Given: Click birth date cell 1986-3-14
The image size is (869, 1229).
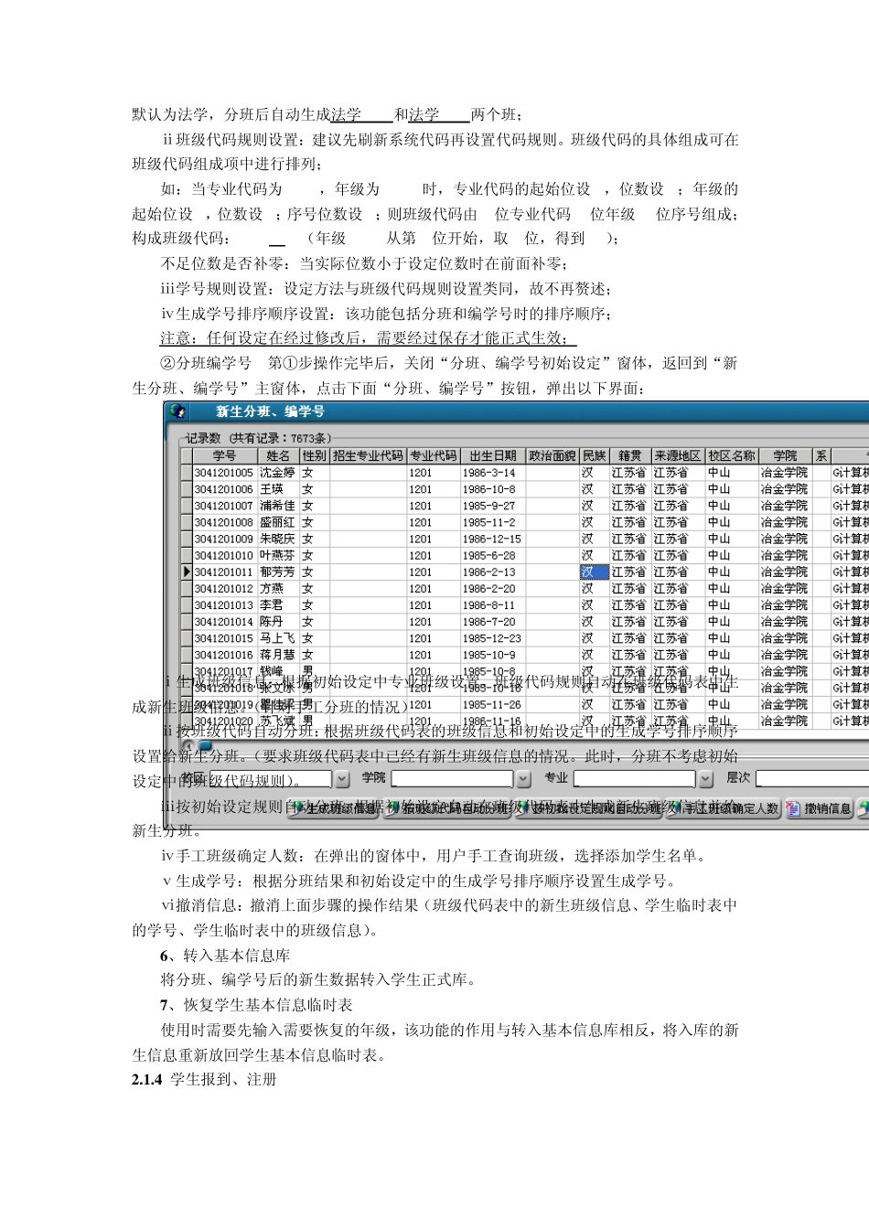Looking at the screenshot, I should [x=492, y=473].
